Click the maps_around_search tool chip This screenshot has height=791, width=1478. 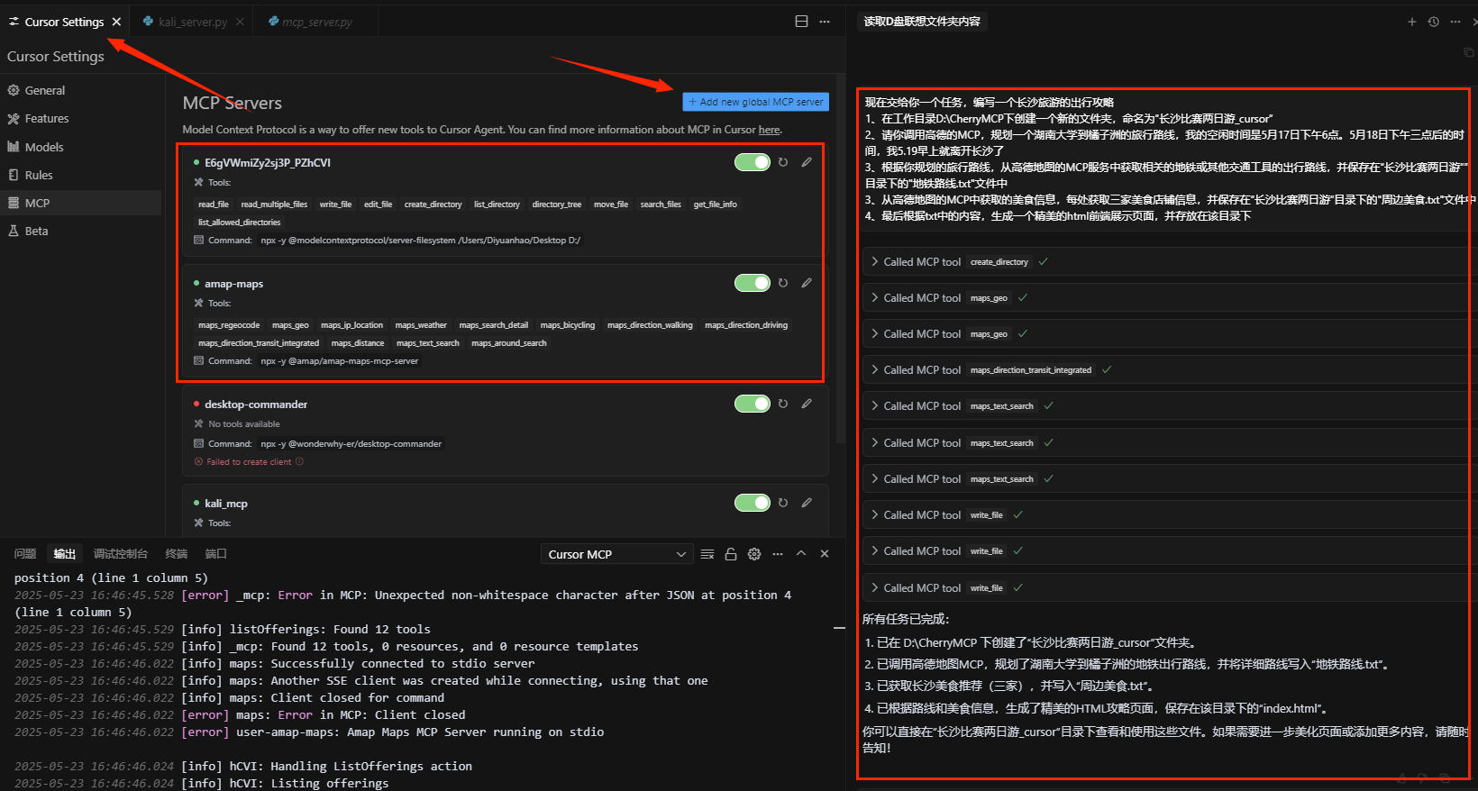tap(509, 343)
